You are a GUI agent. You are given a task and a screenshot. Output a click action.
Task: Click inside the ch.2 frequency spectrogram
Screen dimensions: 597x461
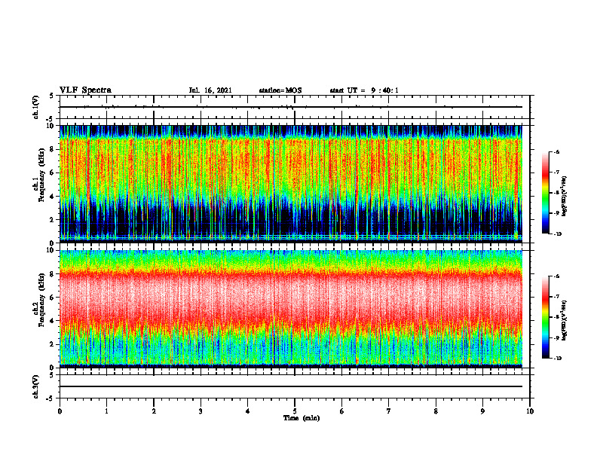295,309
